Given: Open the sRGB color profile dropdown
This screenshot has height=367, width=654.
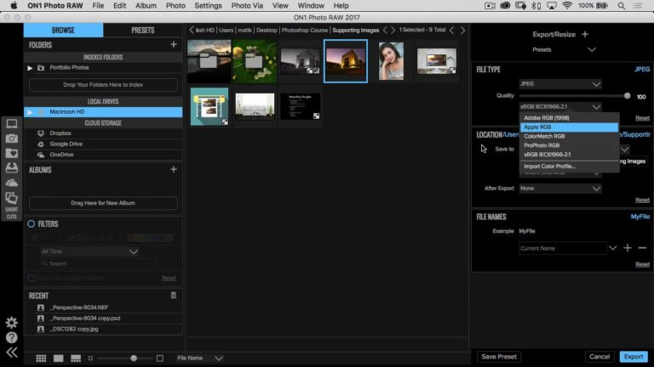Looking at the screenshot, I should 560,106.
